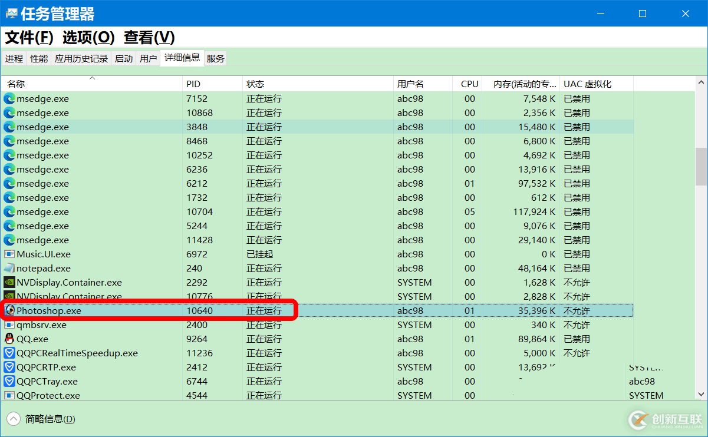Open the 文件(F) menu
This screenshot has width=708, height=437.
tap(29, 38)
